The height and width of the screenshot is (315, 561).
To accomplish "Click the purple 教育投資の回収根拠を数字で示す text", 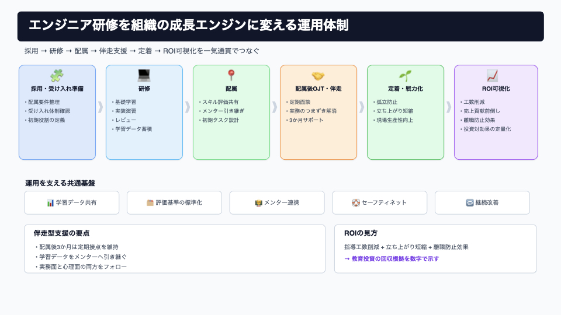I will 392,258.
